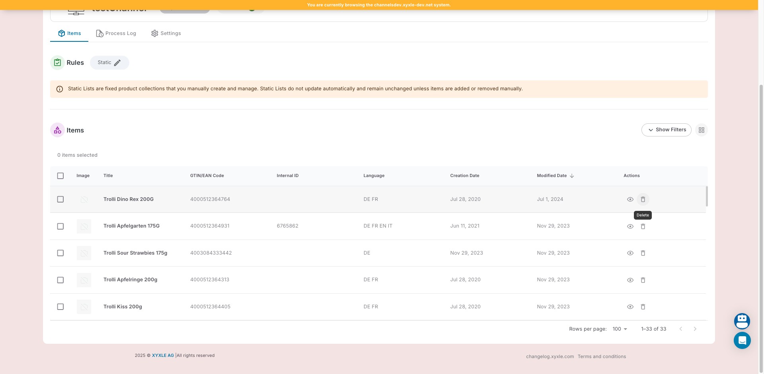Open the changelog.xyxle.com link
764x374 pixels.
coord(550,356)
